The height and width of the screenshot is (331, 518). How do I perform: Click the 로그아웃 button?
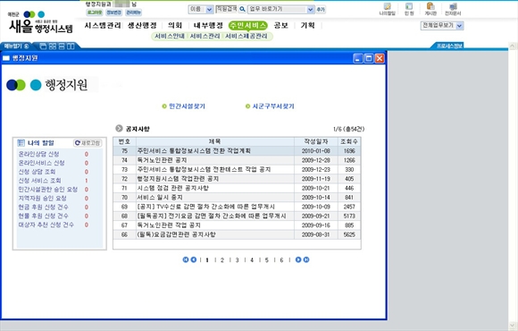95,13
